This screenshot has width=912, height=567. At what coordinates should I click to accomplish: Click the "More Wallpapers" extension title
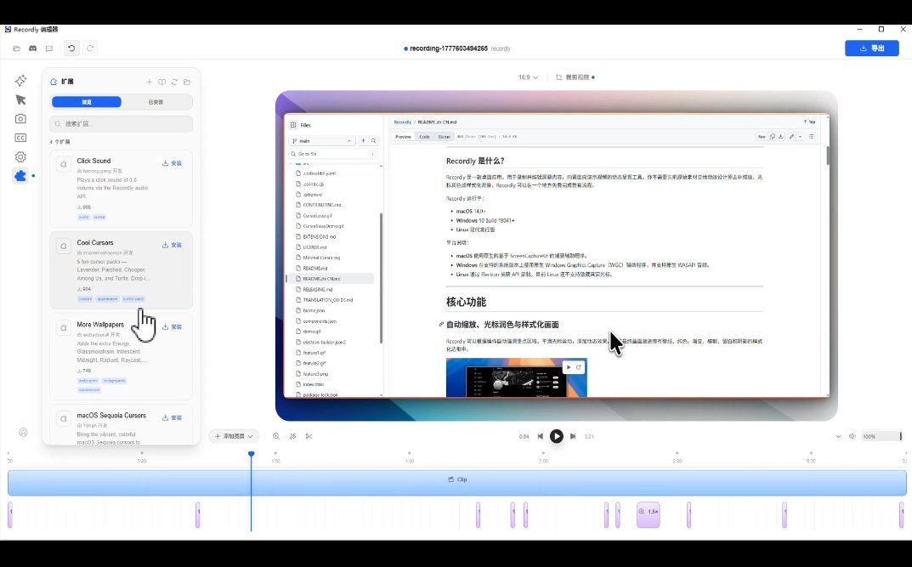pos(100,325)
